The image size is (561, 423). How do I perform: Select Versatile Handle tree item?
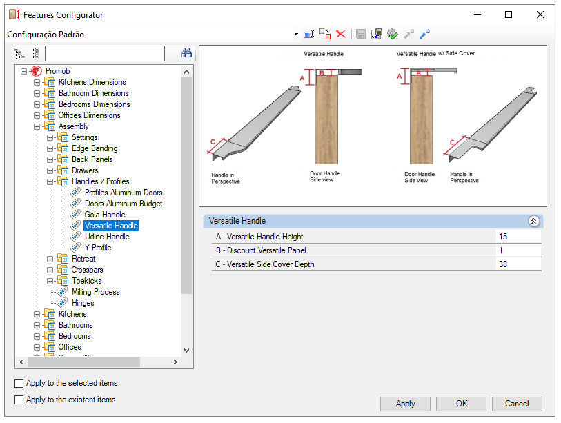coord(111,226)
